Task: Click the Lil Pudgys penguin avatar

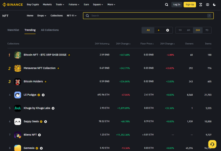Action: click(x=18, y=95)
